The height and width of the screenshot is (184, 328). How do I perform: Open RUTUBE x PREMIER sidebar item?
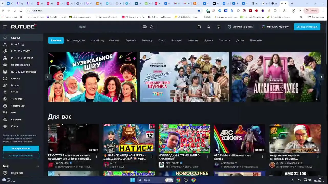coord(22,58)
